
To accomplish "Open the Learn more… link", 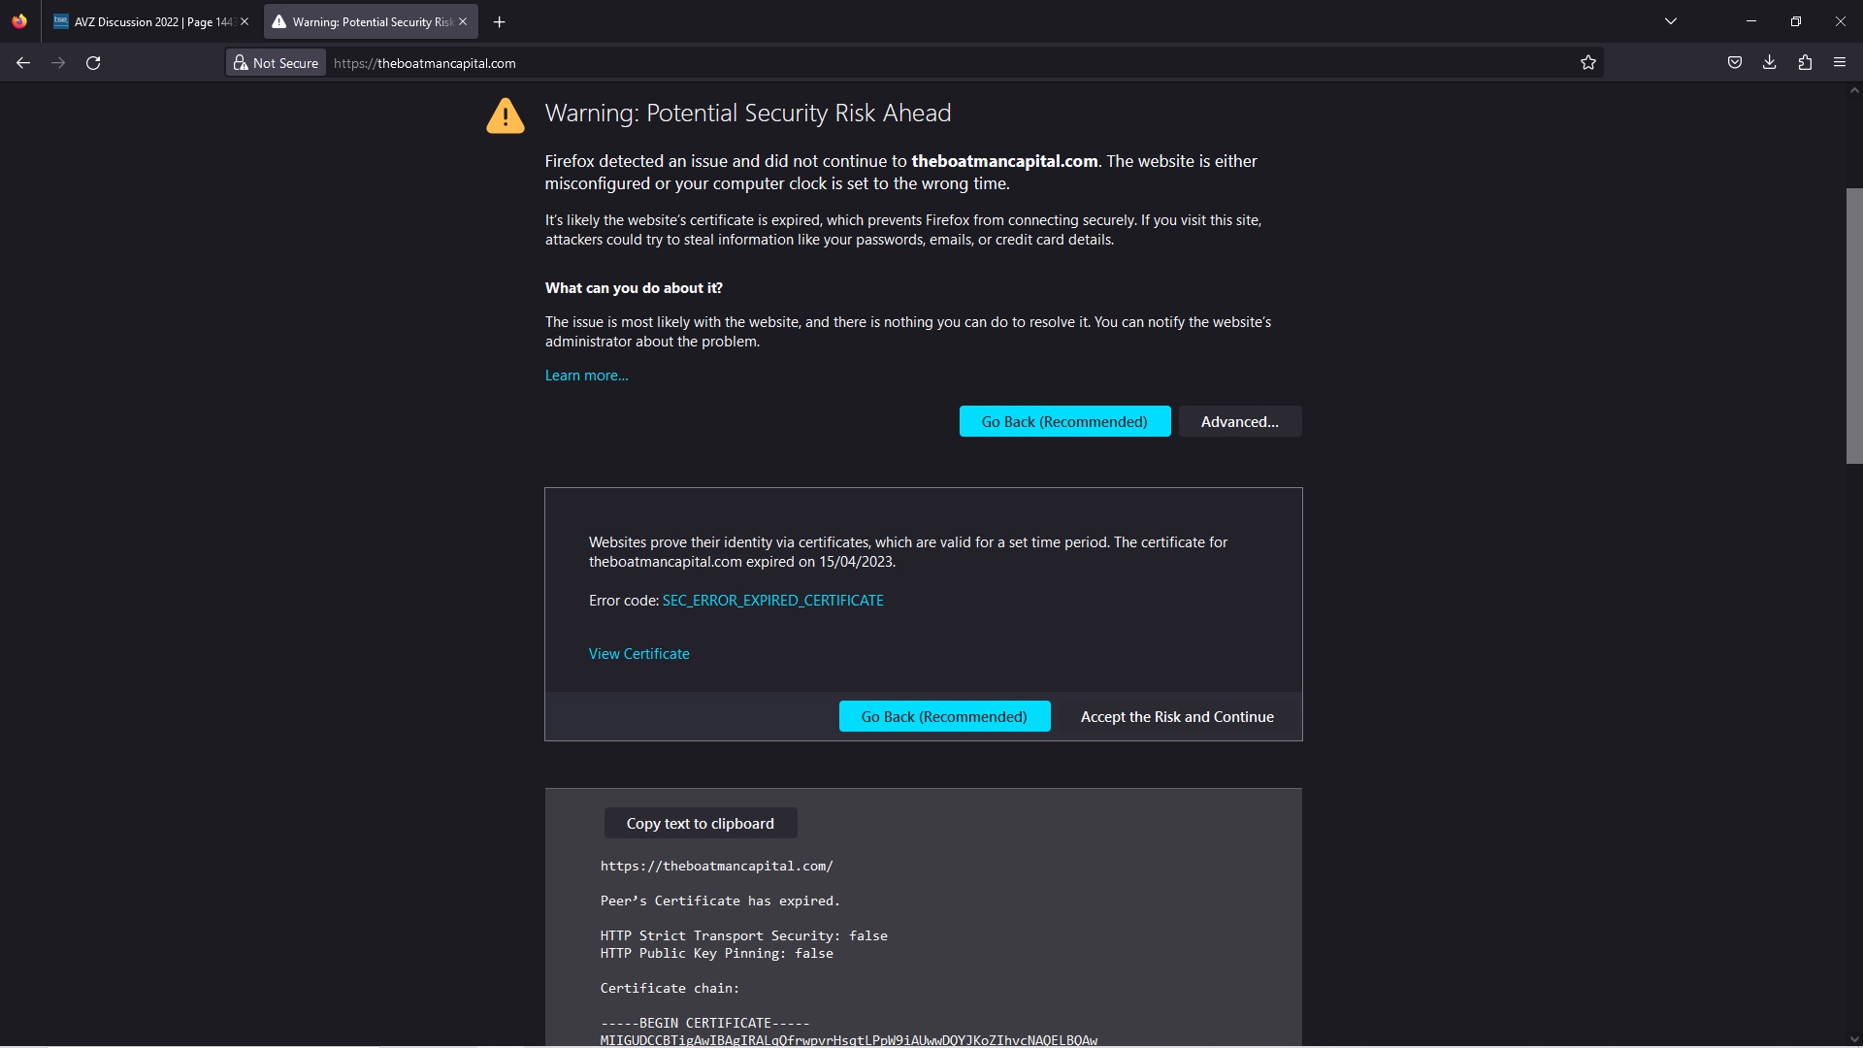I will tap(586, 376).
